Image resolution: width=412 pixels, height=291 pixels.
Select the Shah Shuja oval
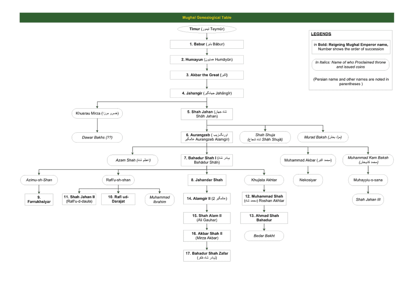tap(265, 137)
